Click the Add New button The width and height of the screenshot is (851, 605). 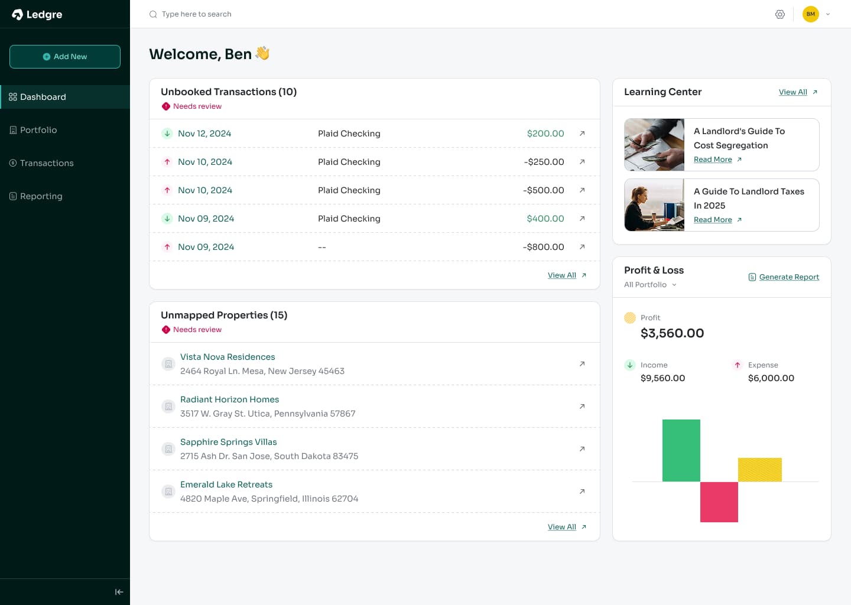[65, 57]
